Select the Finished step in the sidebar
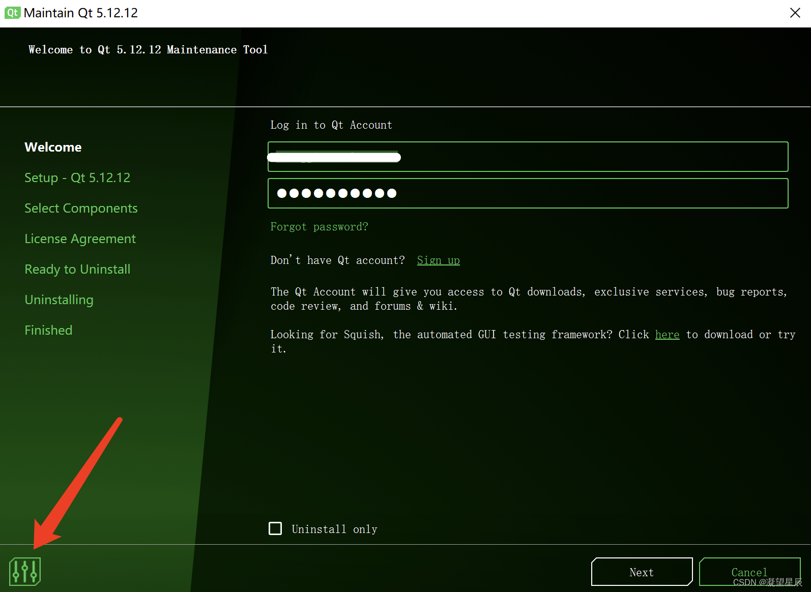This screenshot has height=592, width=811. 48,330
